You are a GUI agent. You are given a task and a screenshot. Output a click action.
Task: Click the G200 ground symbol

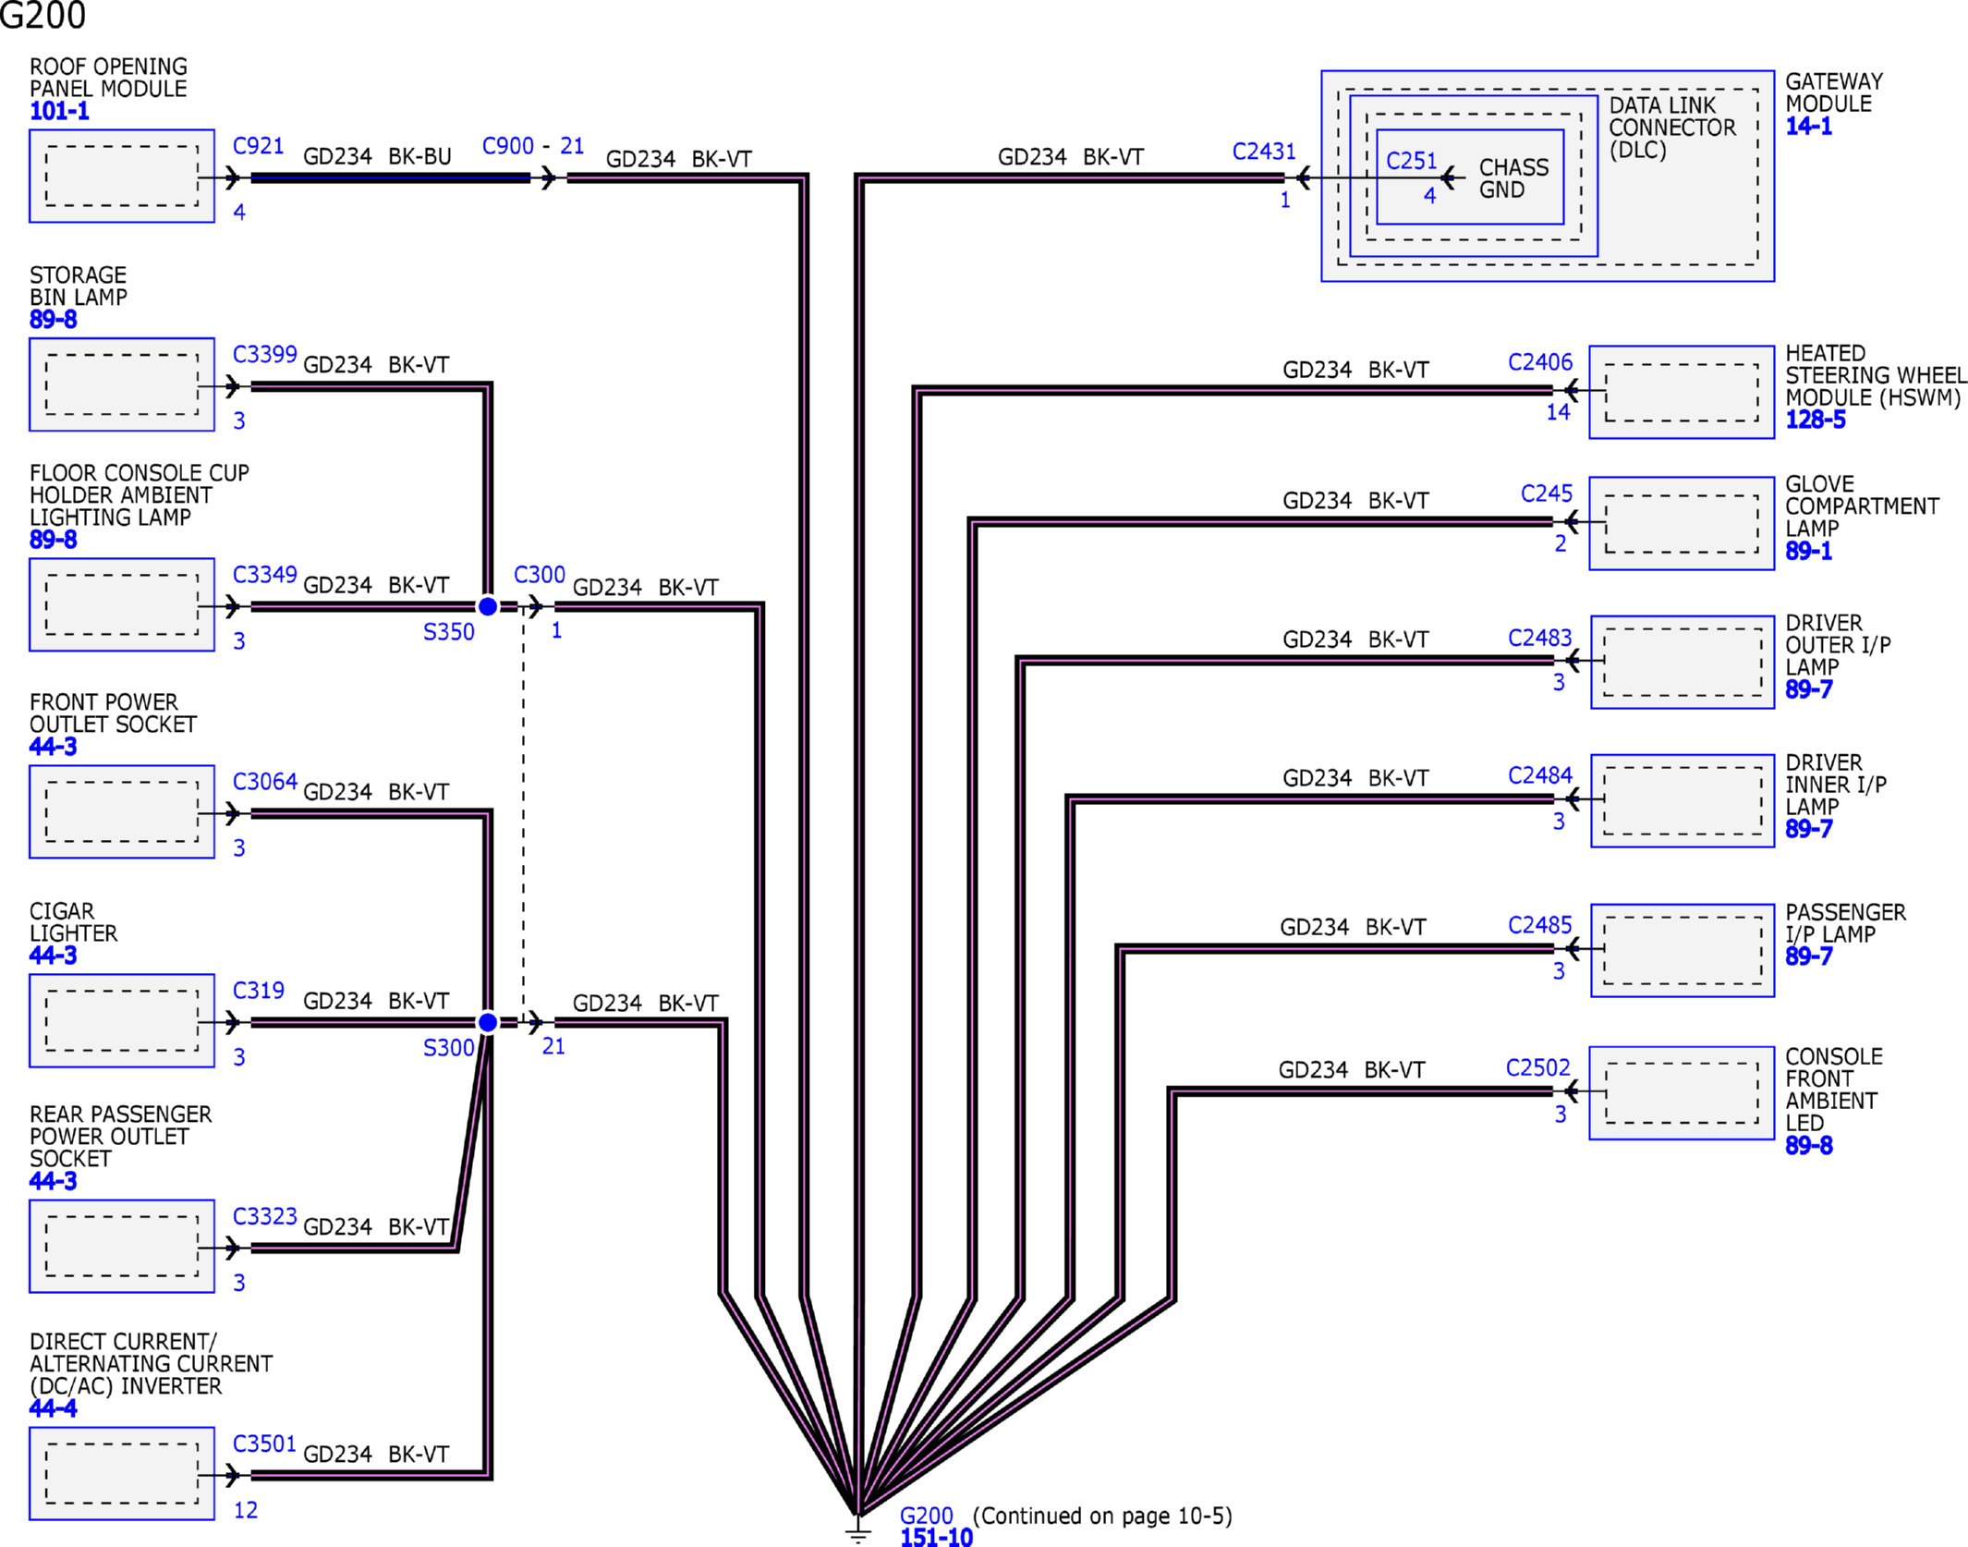858,1529
